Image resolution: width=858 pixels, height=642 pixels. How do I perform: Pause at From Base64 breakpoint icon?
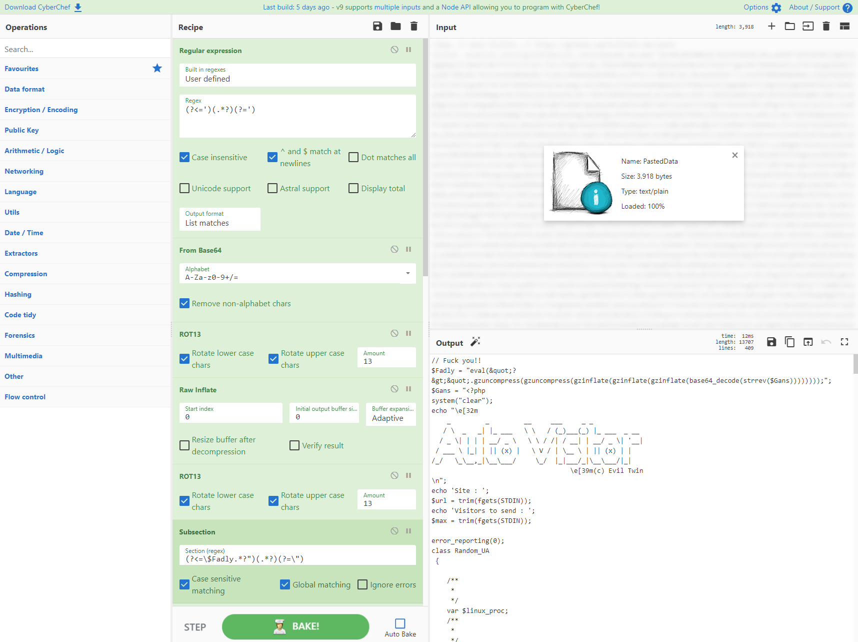pyautogui.click(x=408, y=249)
